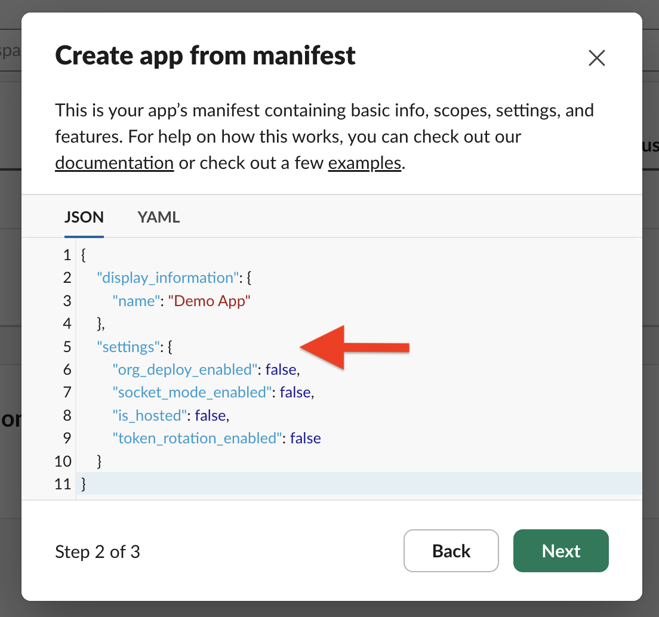Screen dimensions: 659x617
Task: Open the examples link
Action: 364,163
